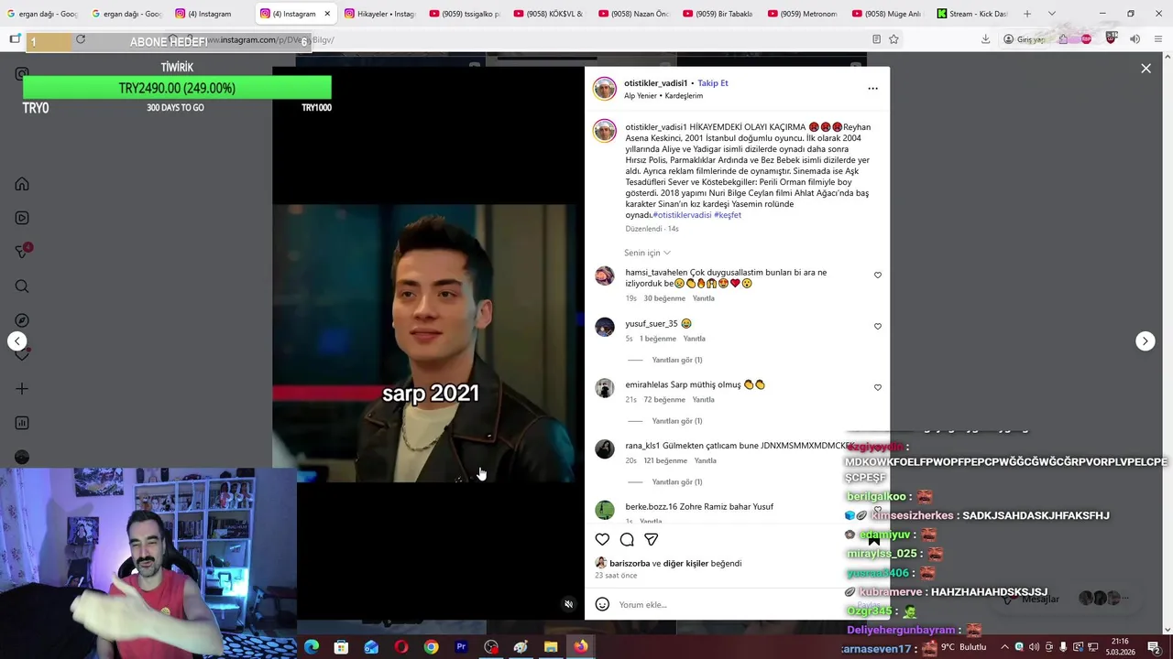Image resolution: width=1173 pixels, height=659 pixels.
Task: Open Windows notification center
Action: click(x=1154, y=647)
